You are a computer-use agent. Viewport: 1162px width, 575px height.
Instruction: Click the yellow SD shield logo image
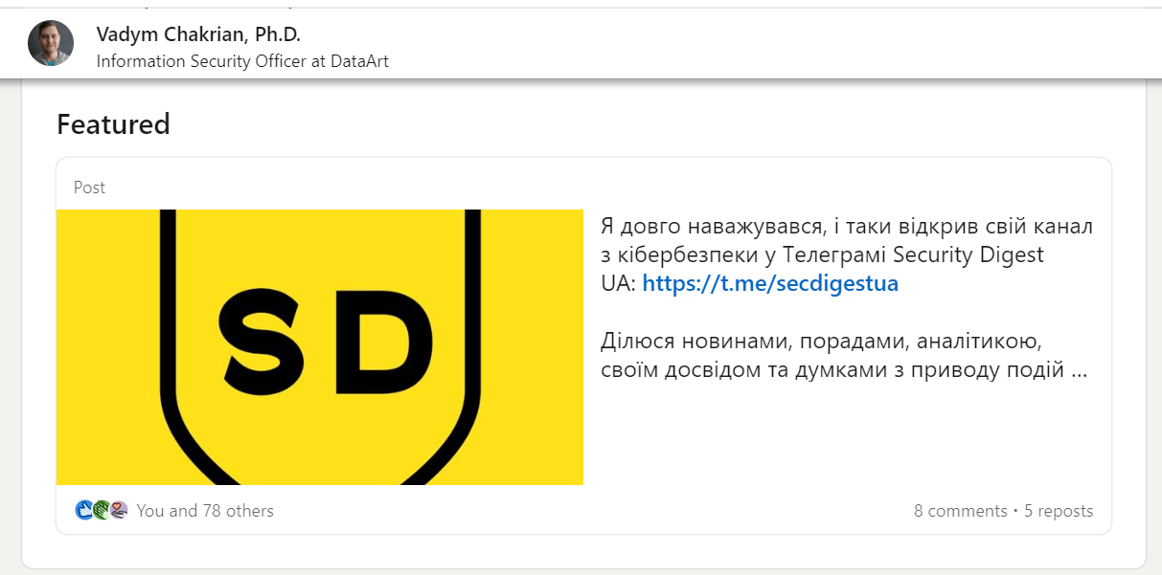[x=320, y=346]
